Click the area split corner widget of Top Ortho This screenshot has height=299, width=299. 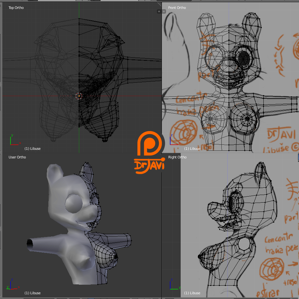pyautogui.click(x=159, y=4)
